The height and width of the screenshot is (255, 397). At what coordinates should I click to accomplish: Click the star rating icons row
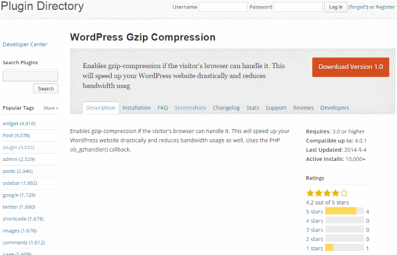(x=327, y=193)
